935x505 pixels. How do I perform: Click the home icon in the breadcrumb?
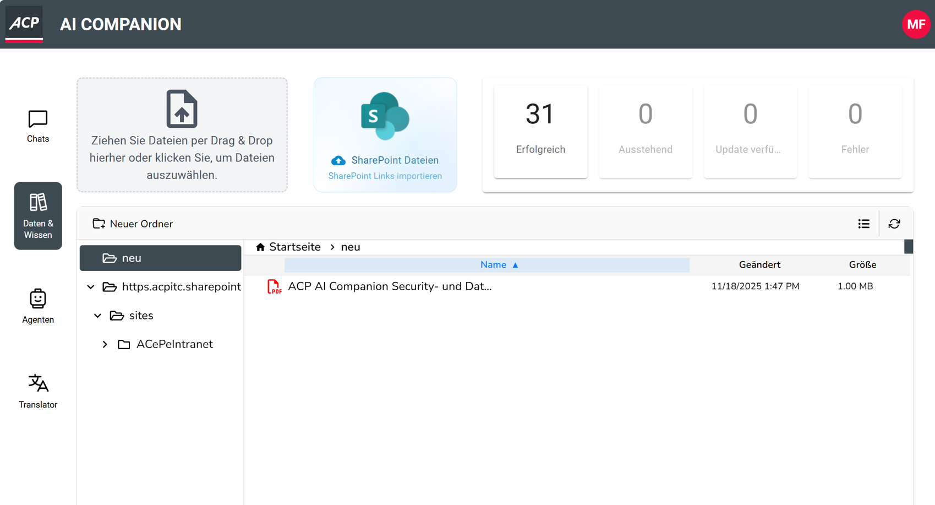[260, 247]
